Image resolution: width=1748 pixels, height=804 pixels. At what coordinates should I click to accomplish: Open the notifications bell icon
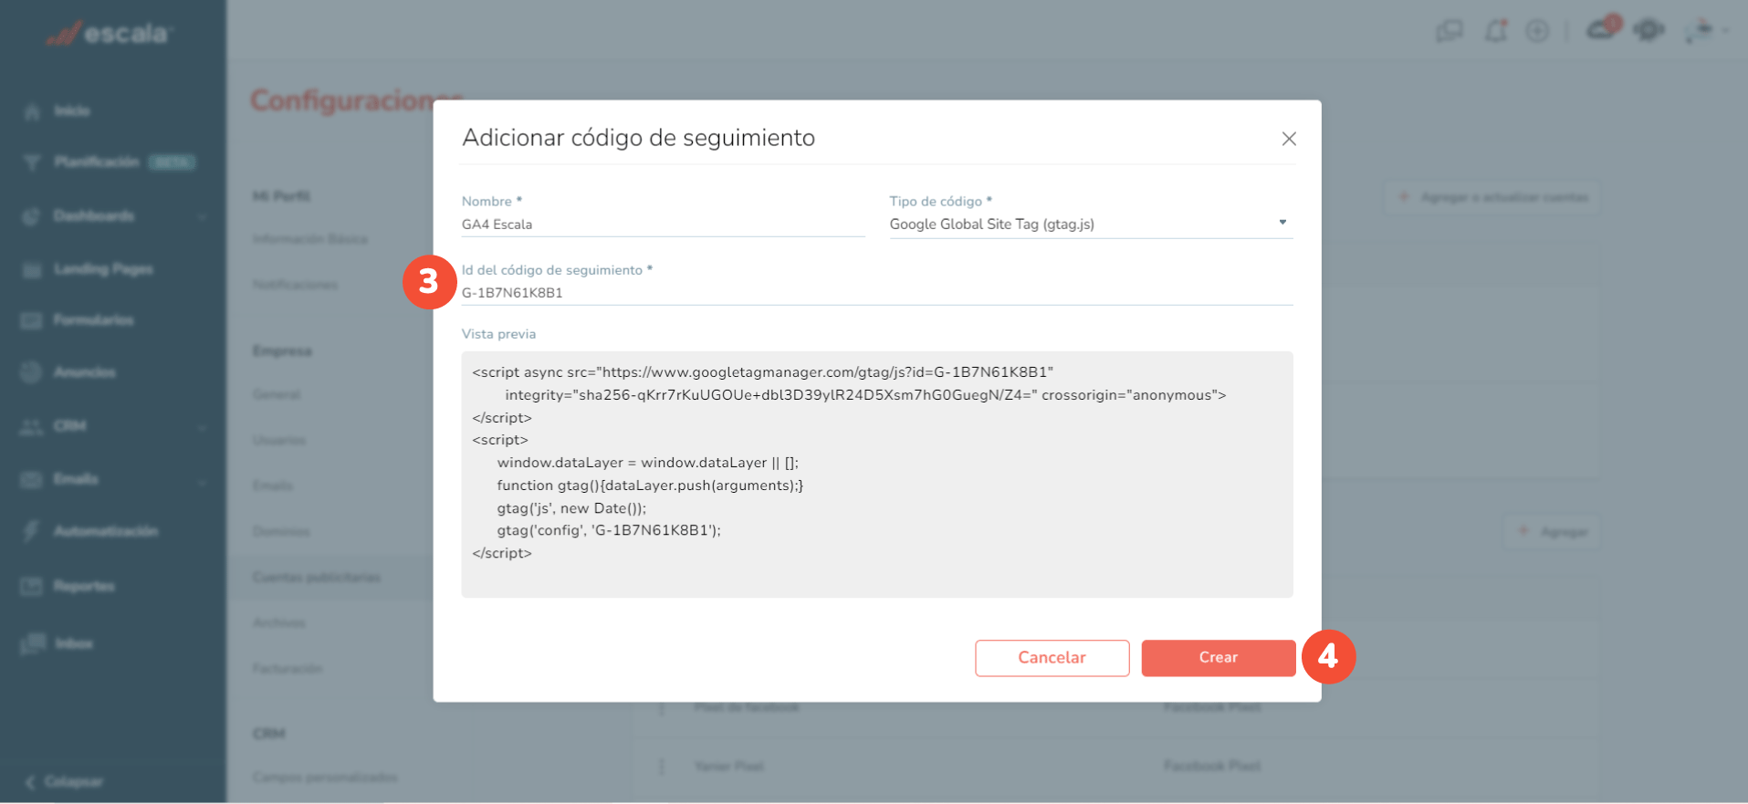[1495, 31]
